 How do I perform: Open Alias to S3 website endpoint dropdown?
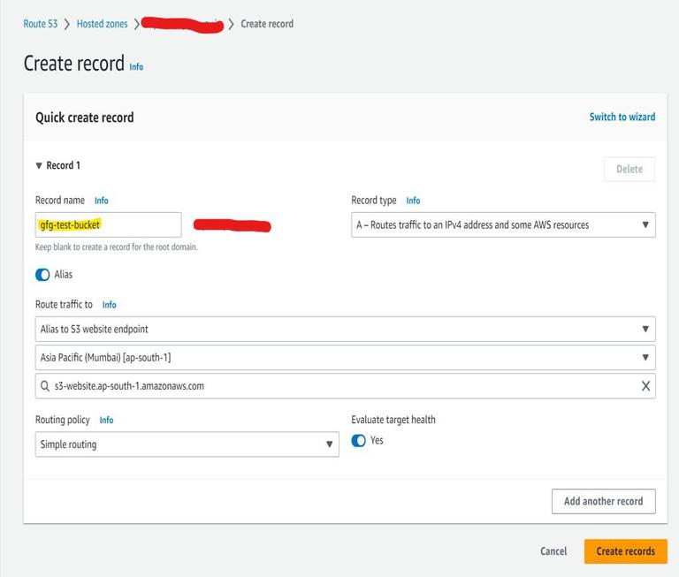(346, 329)
